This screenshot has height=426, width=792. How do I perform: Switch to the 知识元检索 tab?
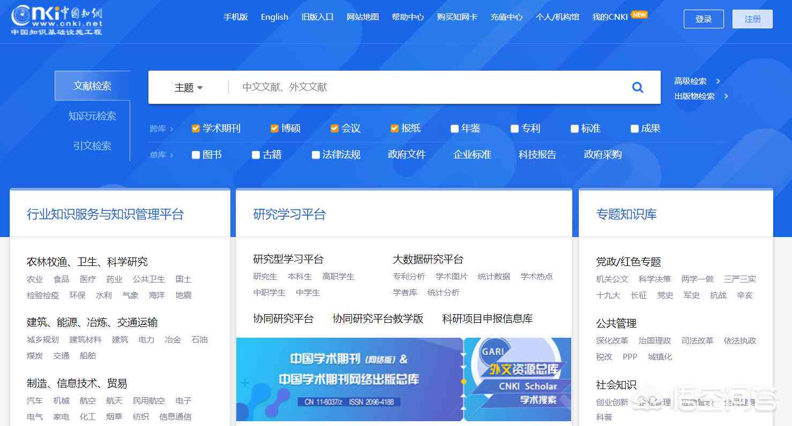click(x=92, y=116)
